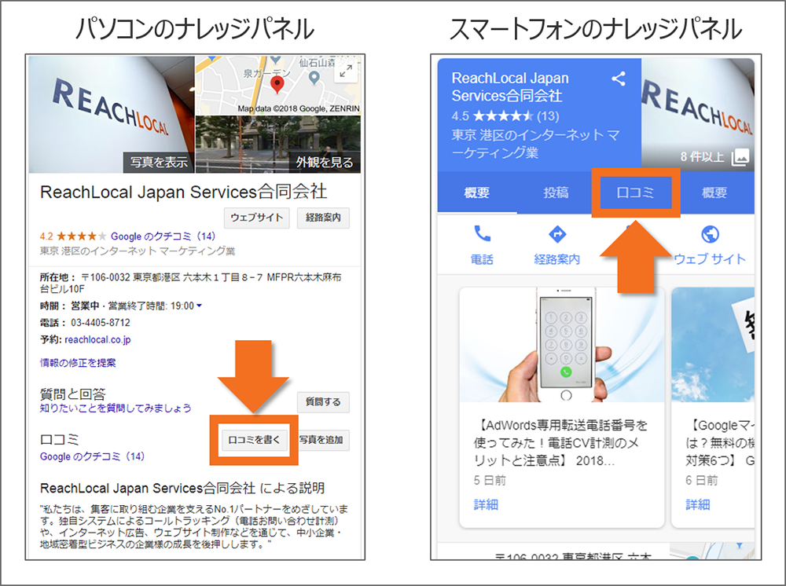Tap the 電話 phone icon
The image size is (786, 586).
click(482, 234)
